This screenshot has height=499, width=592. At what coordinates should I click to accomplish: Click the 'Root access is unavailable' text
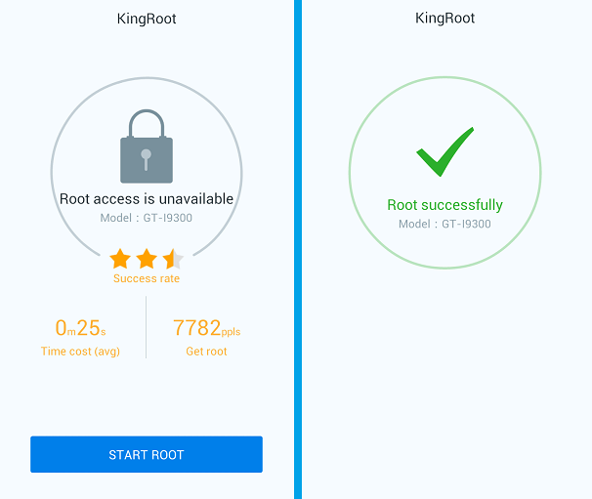[x=147, y=199]
